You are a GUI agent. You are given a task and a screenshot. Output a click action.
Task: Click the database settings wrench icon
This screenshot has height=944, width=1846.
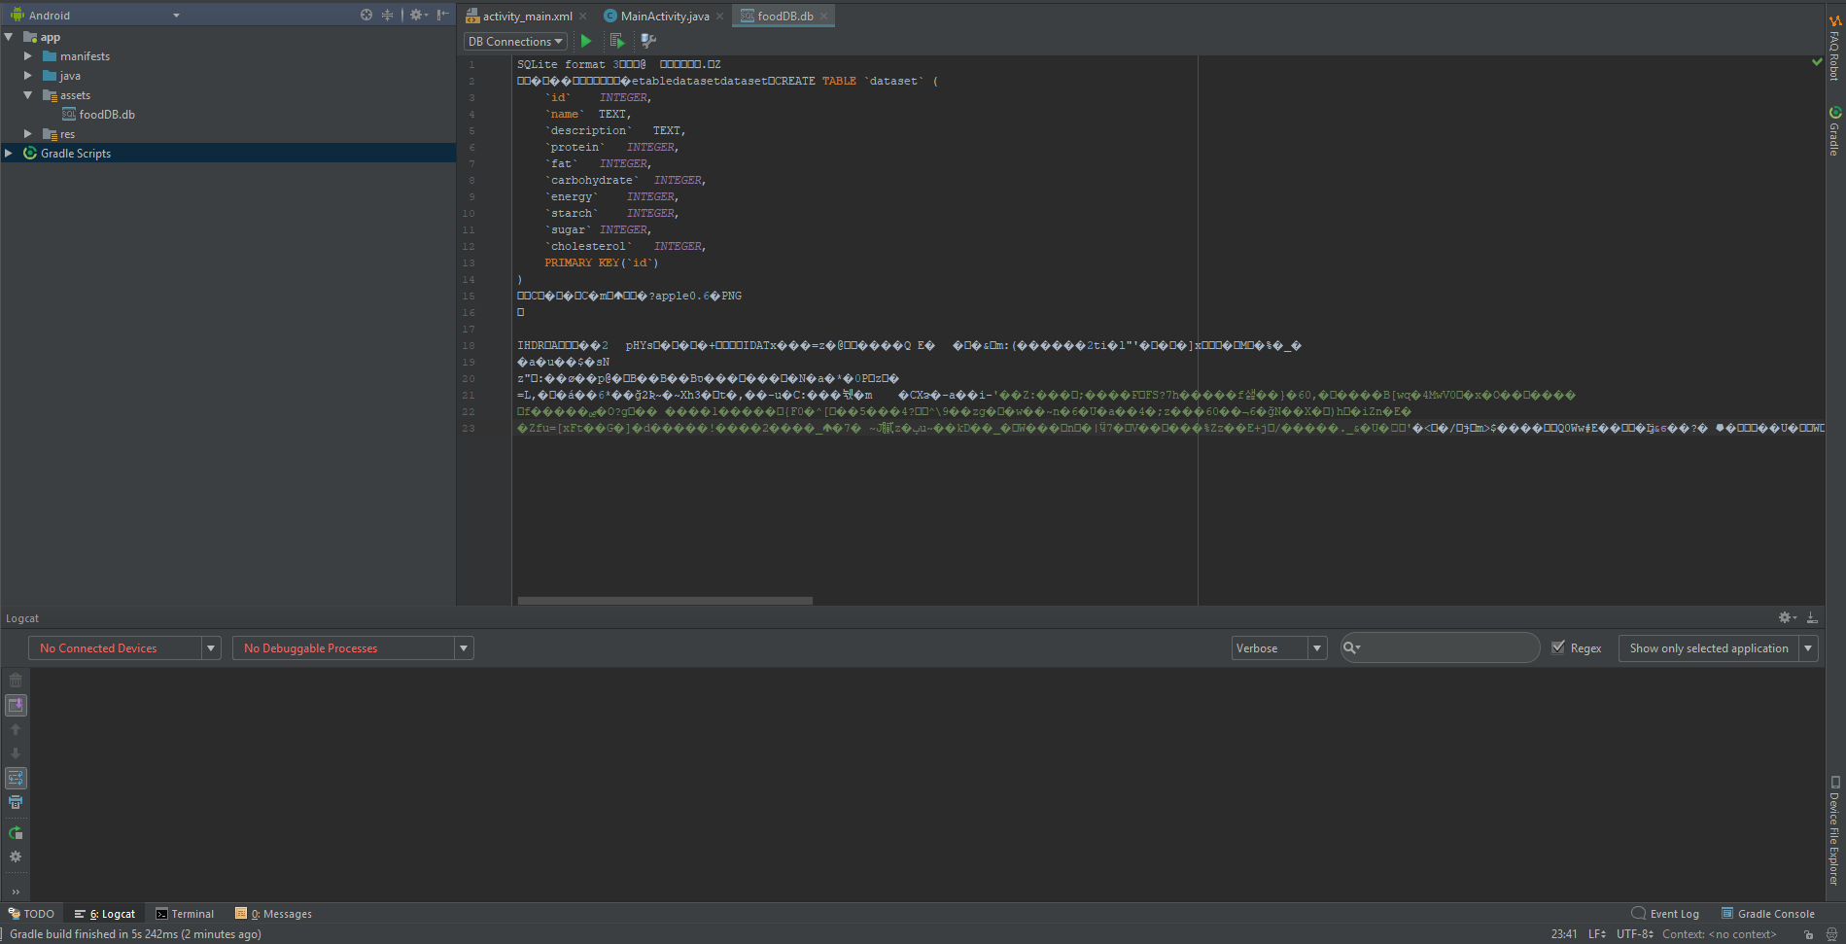(x=648, y=41)
